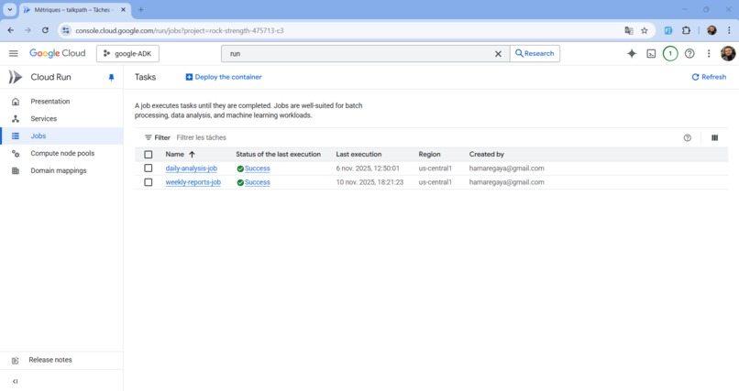739x391 pixels.
Task: Open a new browser tab with plus
Action: pyautogui.click(x=140, y=9)
